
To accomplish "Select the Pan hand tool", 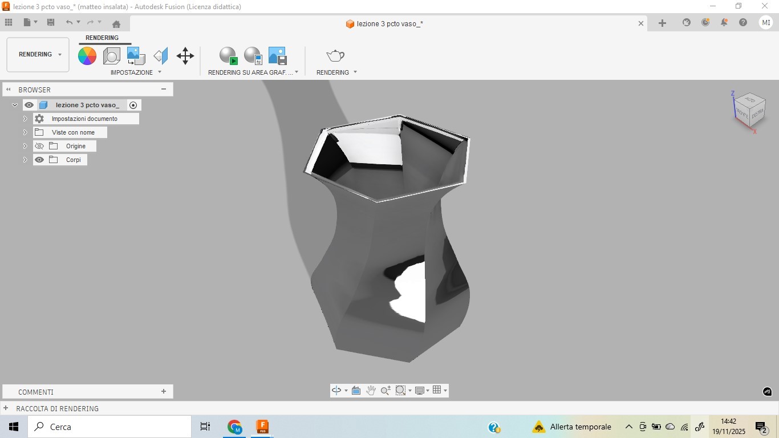I will [371, 390].
